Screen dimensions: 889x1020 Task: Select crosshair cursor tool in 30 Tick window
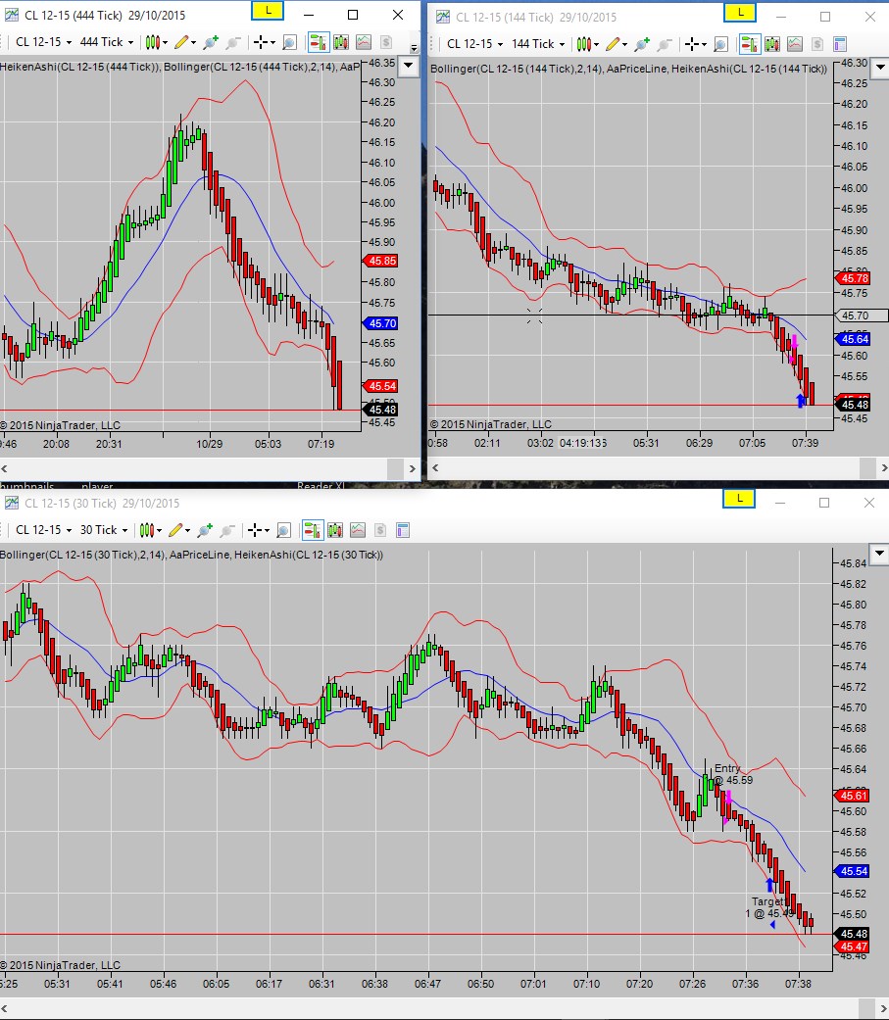pyautogui.click(x=258, y=530)
